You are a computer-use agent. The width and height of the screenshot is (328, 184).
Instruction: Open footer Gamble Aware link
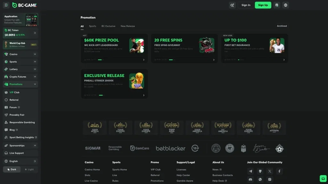(185, 181)
